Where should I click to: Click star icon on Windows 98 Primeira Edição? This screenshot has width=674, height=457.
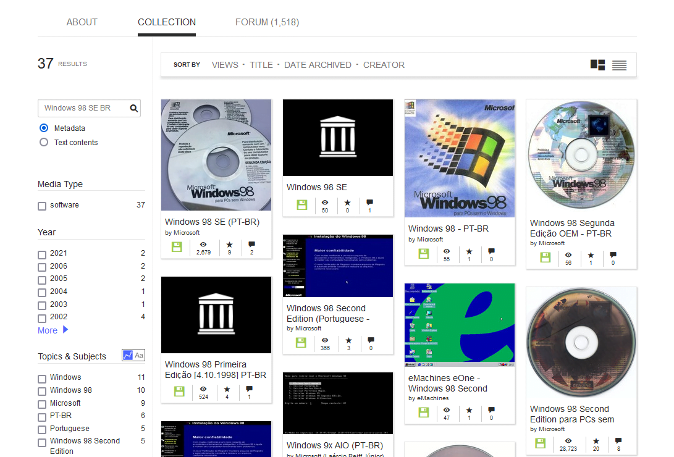point(227,389)
